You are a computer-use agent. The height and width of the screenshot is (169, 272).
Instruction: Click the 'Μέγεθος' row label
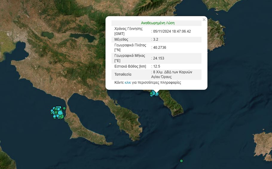(x=122, y=39)
